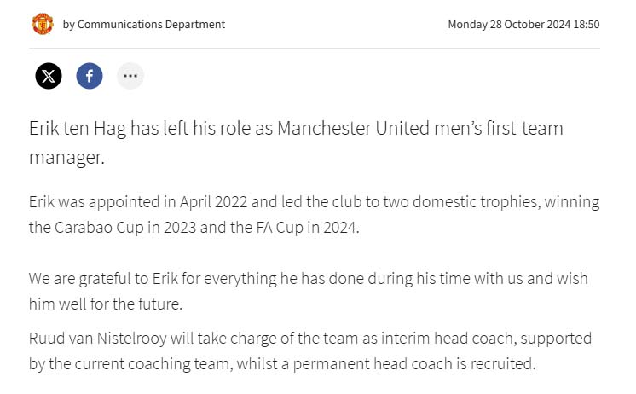The height and width of the screenshot is (394, 636).
Task: Click the name 'Ruud van Nistelrooy'
Action: [x=98, y=339]
